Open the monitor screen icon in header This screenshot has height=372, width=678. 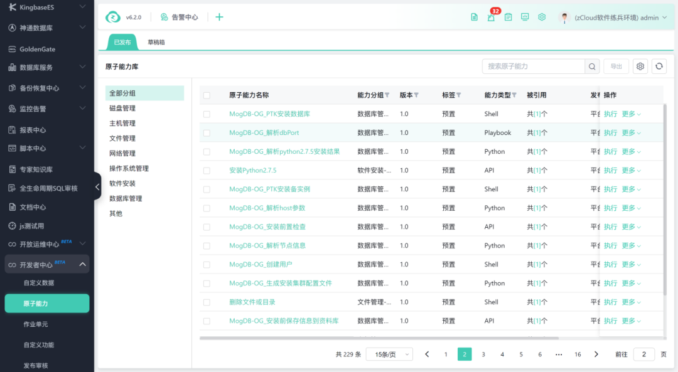(x=525, y=18)
